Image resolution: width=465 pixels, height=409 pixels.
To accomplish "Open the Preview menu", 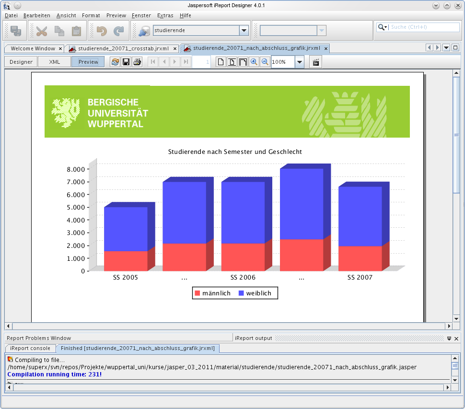I will [x=116, y=15].
